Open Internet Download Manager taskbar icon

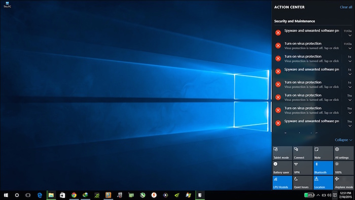point(85,195)
